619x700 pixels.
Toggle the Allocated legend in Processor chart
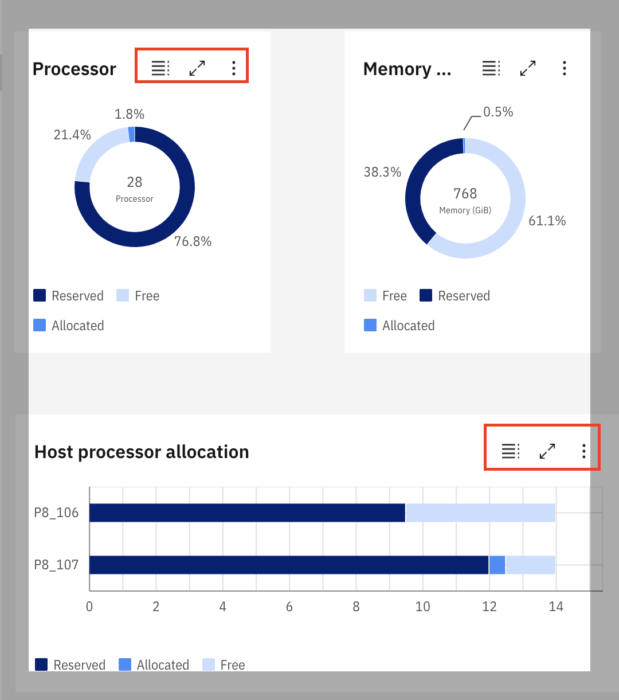(x=77, y=325)
